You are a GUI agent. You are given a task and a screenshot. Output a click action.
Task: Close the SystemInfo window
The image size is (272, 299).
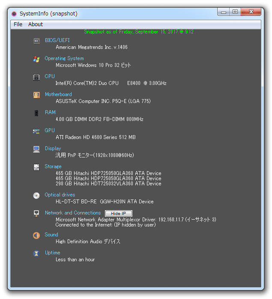(x=251, y=12)
